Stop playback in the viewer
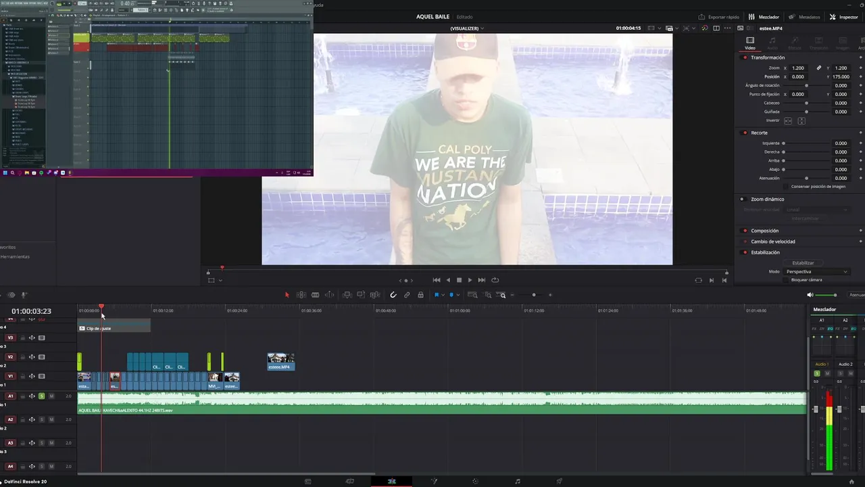 [459, 280]
